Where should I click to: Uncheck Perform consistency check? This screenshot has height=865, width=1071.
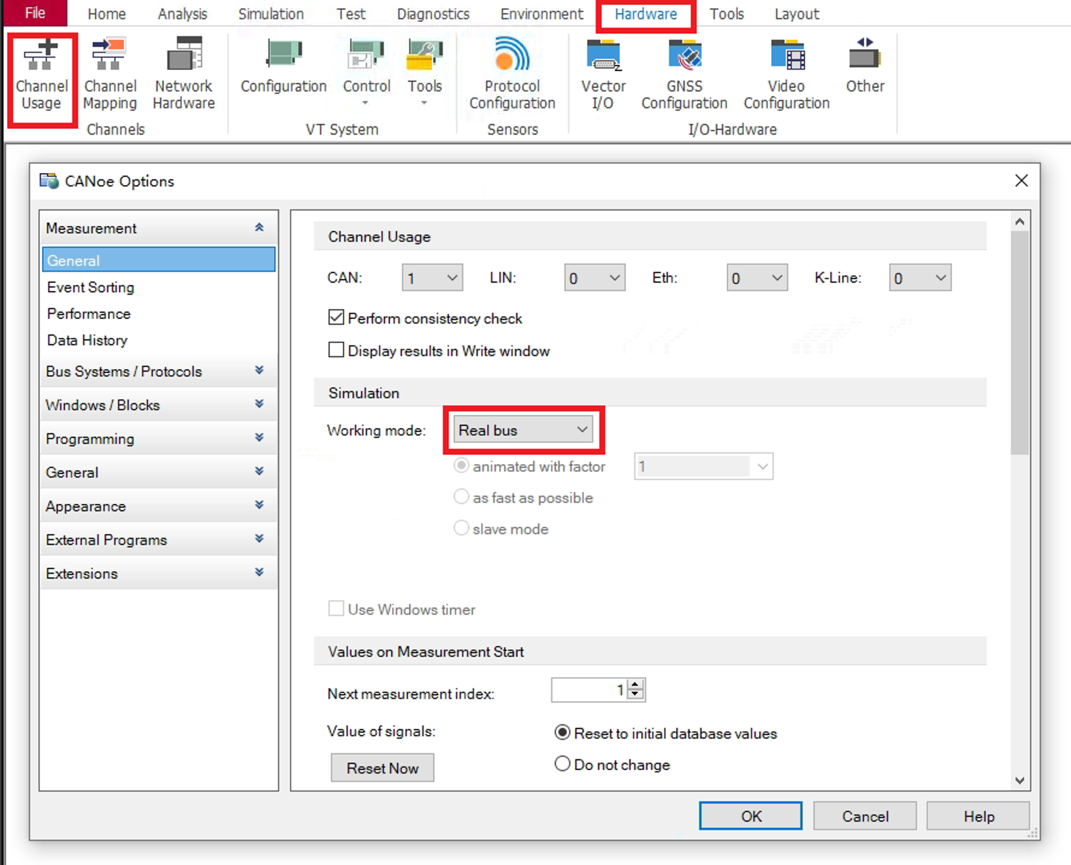point(336,318)
